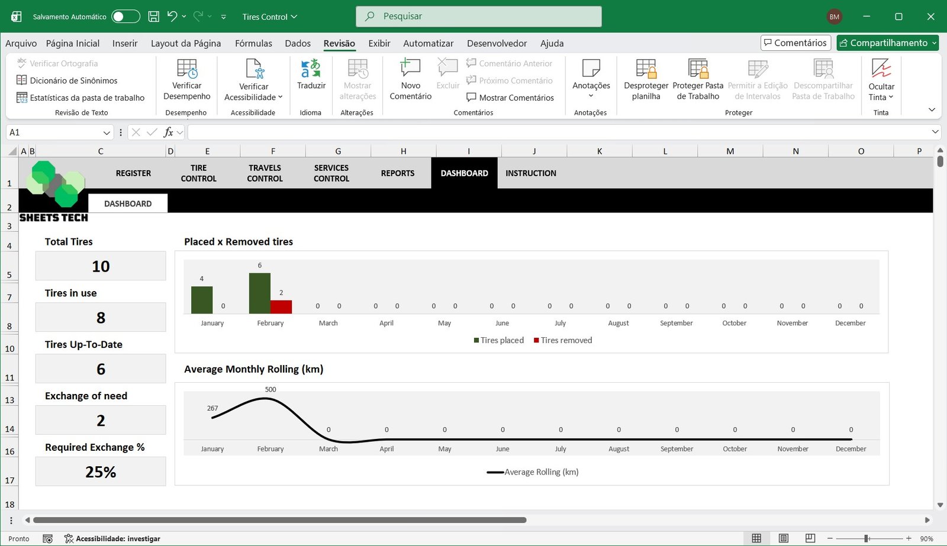Viewport: 947px width, 546px height.
Task: Open Verificar Desempenho tool
Action: click(187, 76)
